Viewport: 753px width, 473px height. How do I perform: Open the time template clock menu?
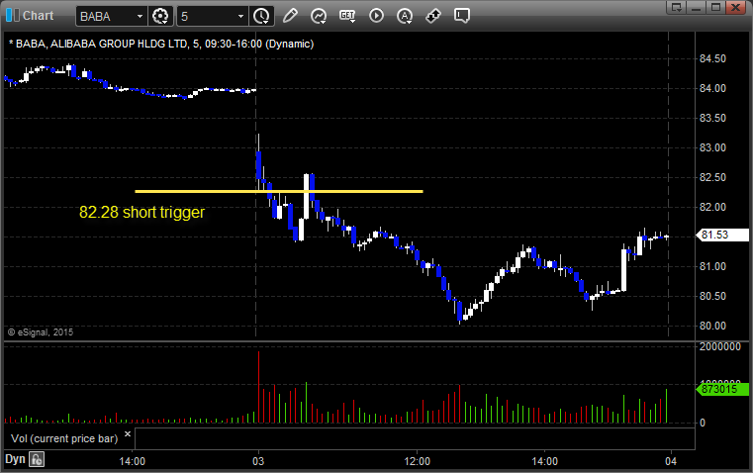pos(262,16)
